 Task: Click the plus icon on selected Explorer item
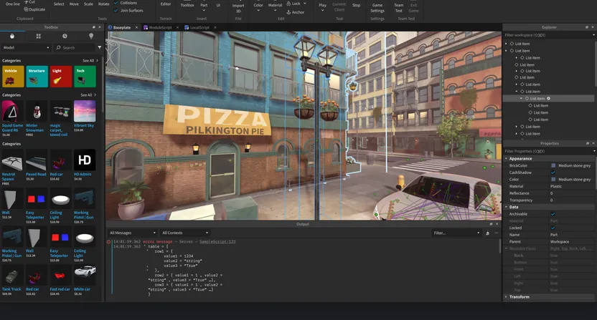(x=549, y=98)
